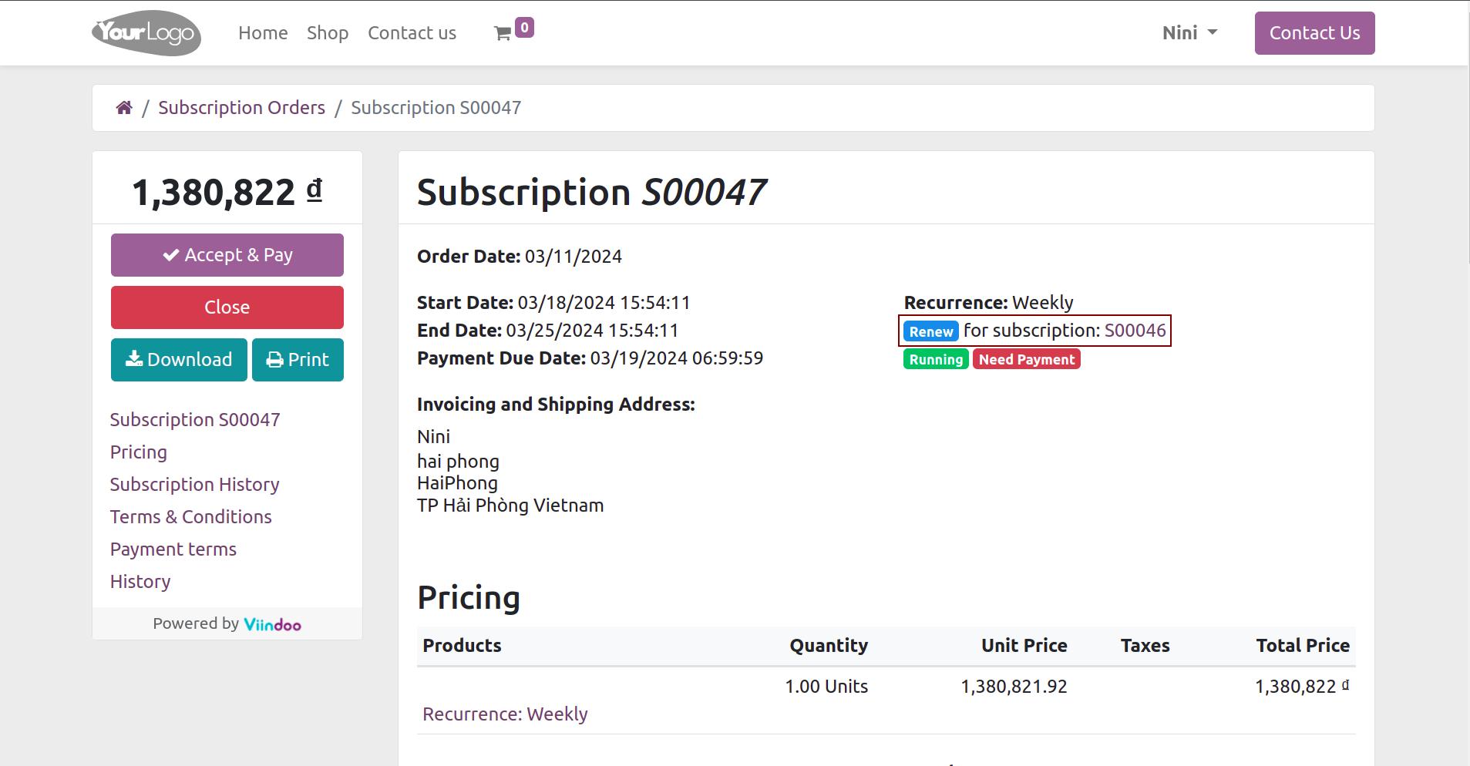Jump to Subscription History sidebar link
Screen dimensions: 1470x766
tap(194, 485)
